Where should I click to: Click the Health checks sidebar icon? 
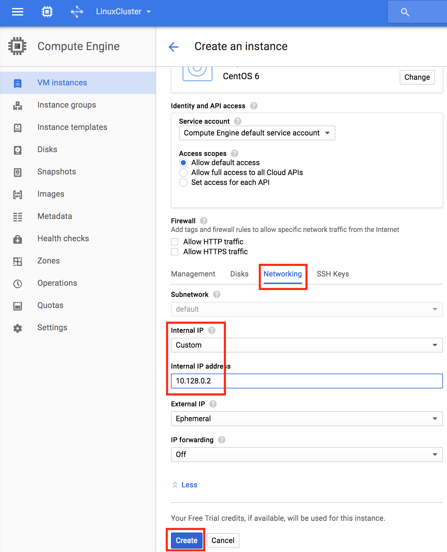click(18, 239)
